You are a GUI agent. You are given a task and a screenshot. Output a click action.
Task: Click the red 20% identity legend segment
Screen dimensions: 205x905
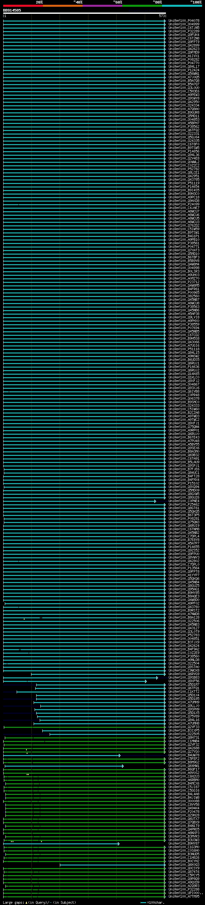pyautogui.click(x=23, y=6)
